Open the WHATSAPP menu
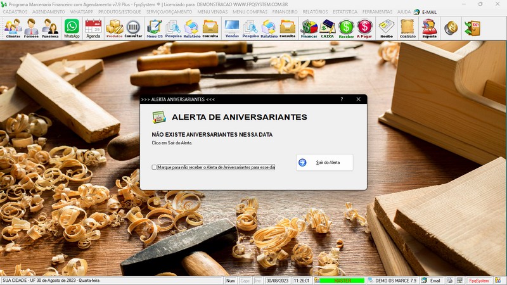507x285 pixels. point(82,12)
